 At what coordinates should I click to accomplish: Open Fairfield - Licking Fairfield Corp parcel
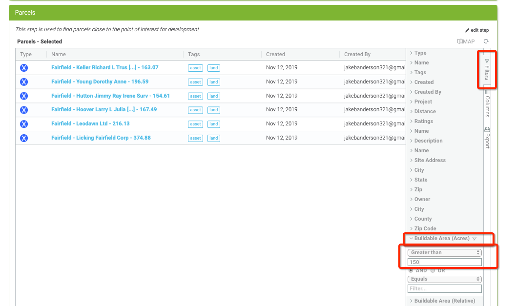(x=101, y=138)
